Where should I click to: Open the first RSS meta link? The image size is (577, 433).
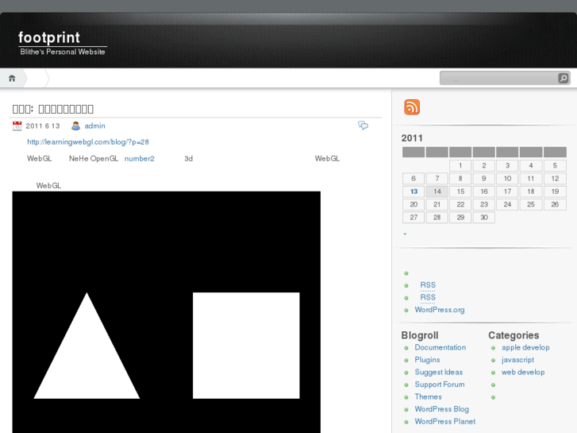[x=428, y=285]
